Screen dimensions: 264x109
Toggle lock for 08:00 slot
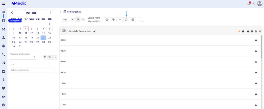(x=256, y=40)
